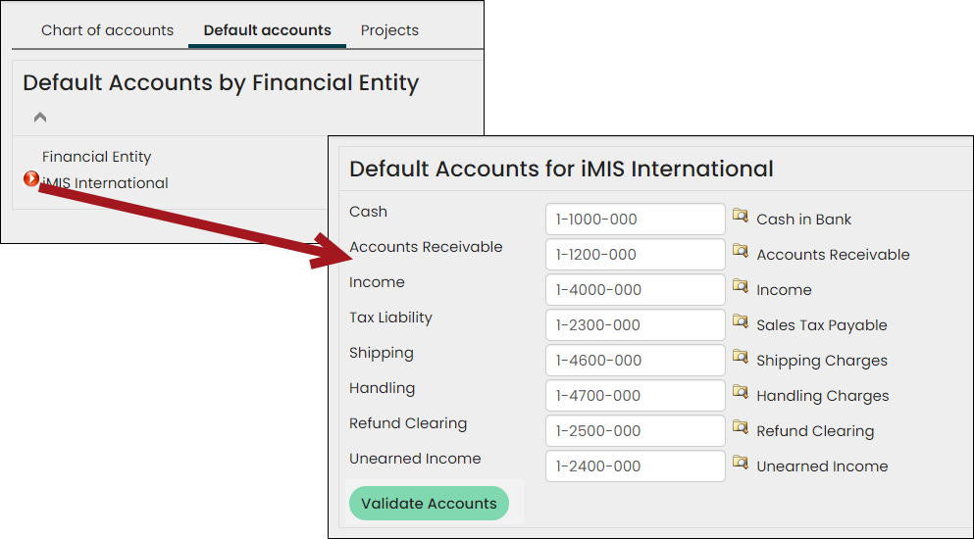
Task: Click the 'Handling Charges' description text
Action: pos(822,396)
